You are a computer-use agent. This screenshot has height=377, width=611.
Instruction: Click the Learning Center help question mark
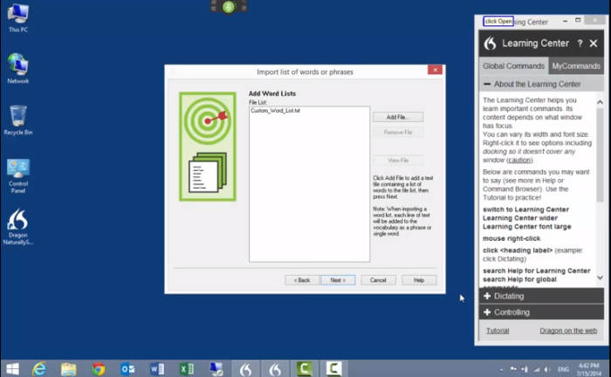tap(580, 44)
